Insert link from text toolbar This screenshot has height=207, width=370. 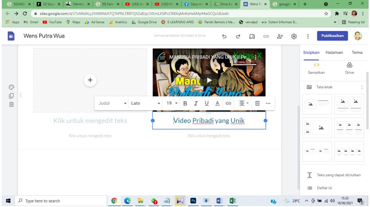pyautogui.click(x=228, y=103)
